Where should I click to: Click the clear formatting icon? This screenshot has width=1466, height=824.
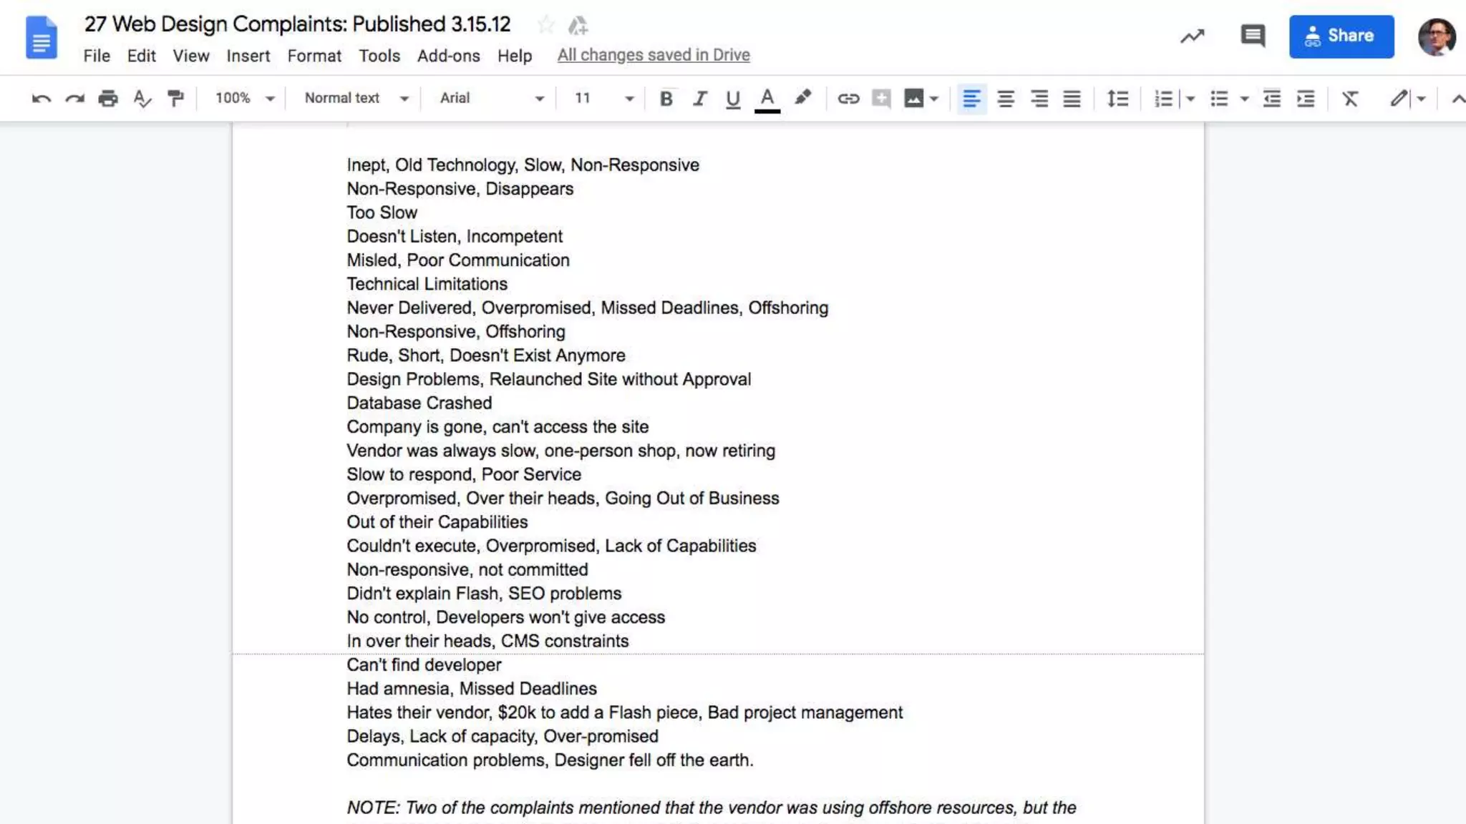(1350, 99)
